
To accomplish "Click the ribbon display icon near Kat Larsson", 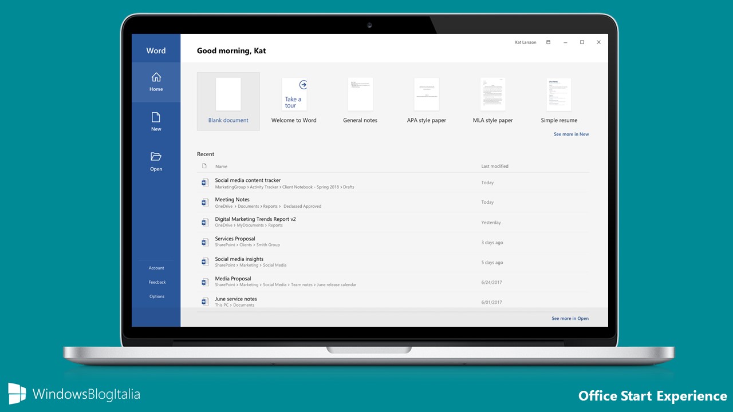I will tap(548, 42).
